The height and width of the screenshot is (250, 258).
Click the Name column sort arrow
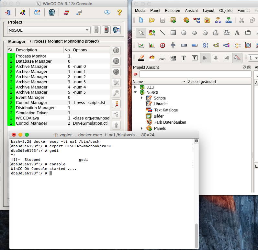coord(184,81)
